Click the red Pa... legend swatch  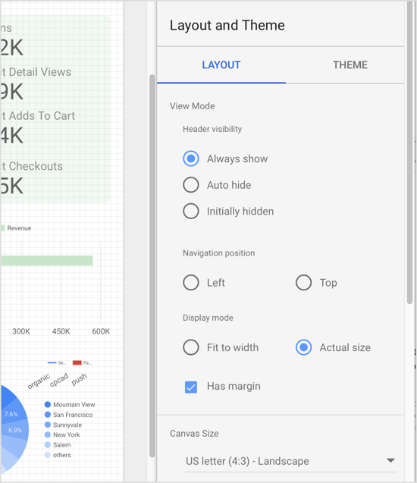77,362
